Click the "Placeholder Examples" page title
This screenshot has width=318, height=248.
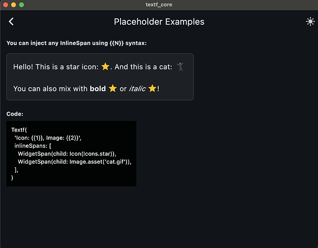tap(159, 21)
